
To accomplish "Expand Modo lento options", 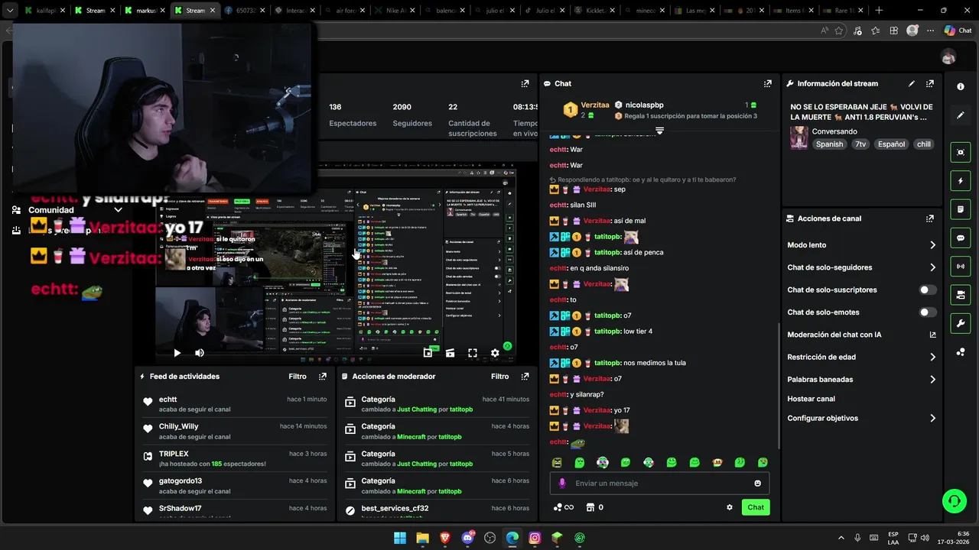I will tap(932, 245).
